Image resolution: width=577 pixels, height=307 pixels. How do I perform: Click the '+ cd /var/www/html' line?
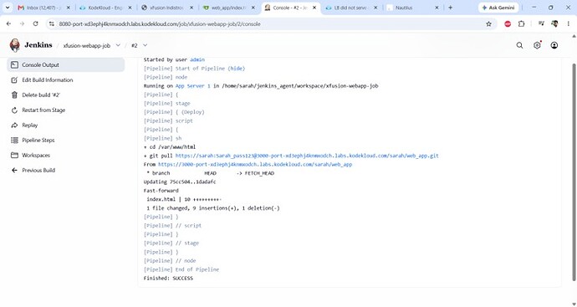(x=170, y=147)
